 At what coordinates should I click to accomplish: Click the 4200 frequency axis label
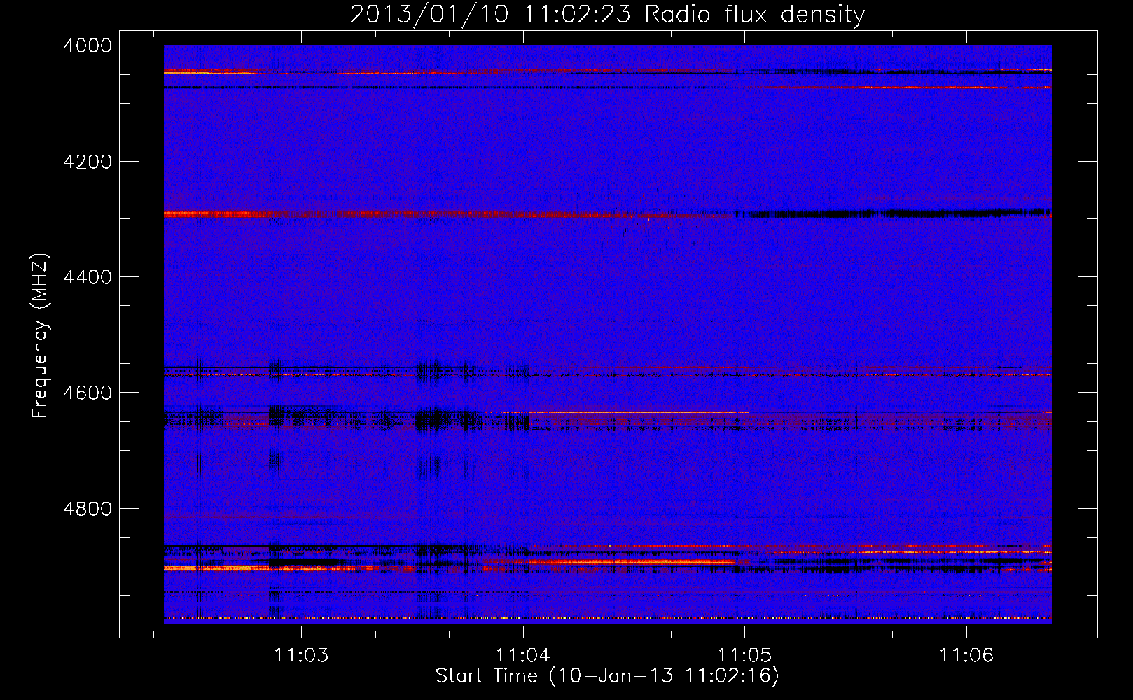[x=88, y=162]
